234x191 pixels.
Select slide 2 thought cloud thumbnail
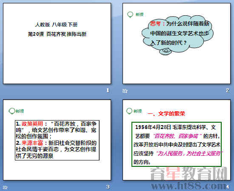[x=177, y=43]
